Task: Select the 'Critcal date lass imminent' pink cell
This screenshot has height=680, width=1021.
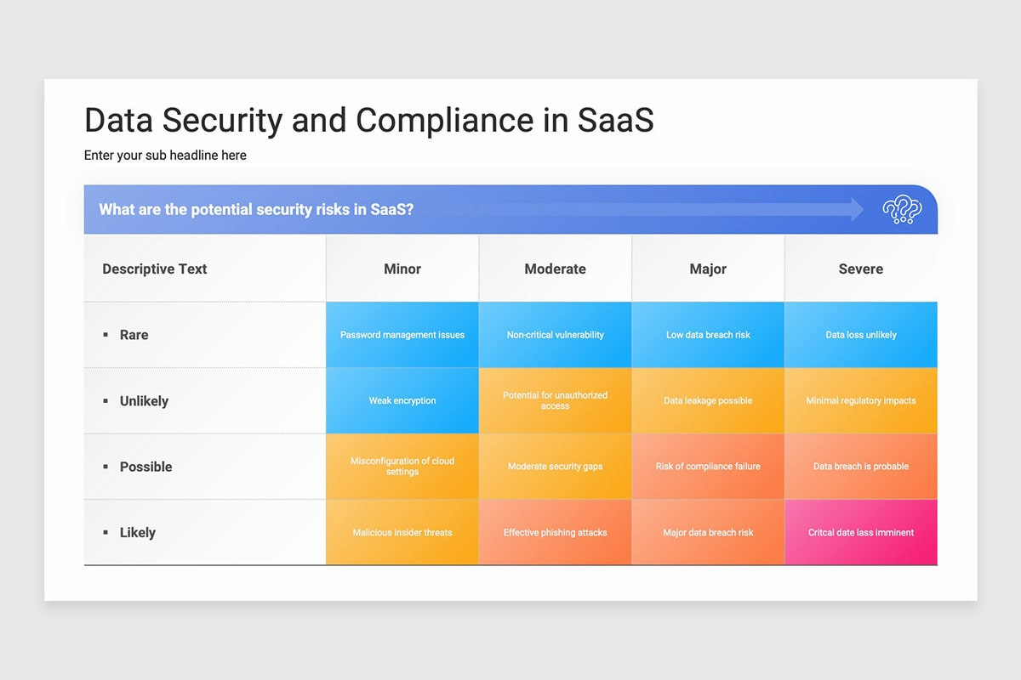Action: click(860, 532)
